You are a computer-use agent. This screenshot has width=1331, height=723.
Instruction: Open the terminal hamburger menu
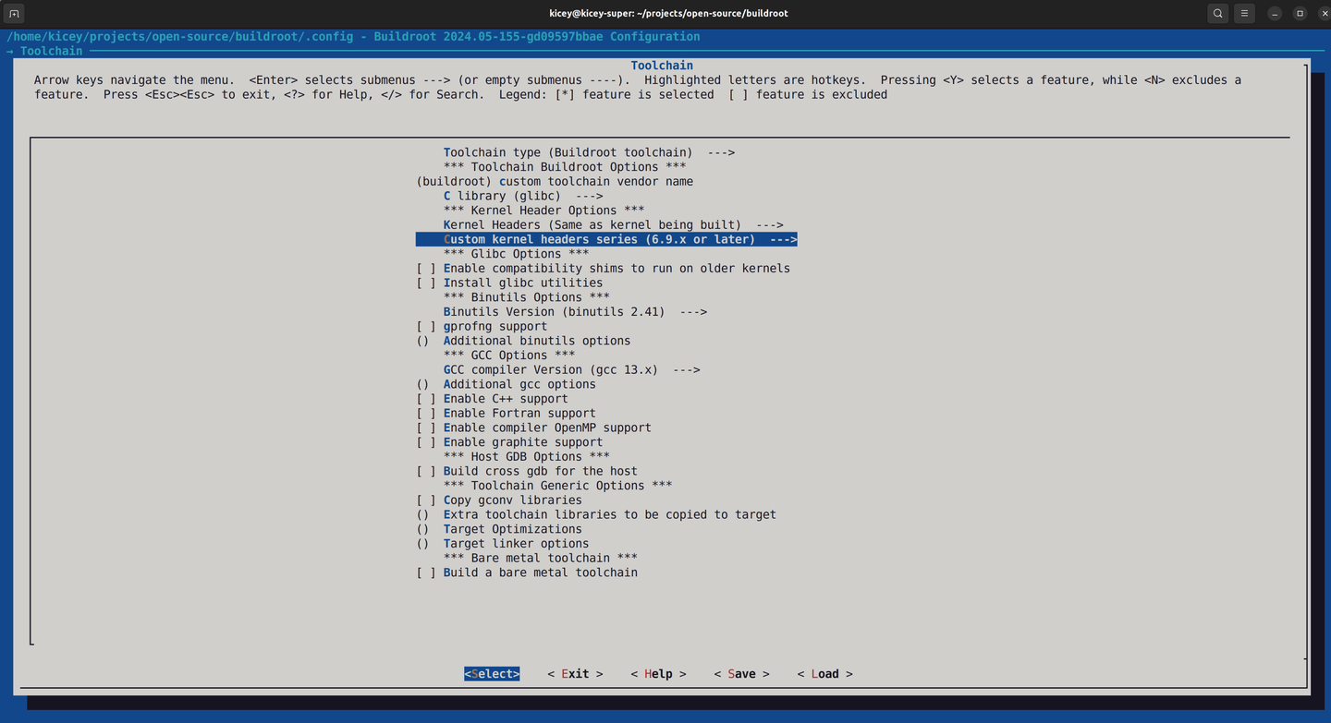pos(1243,13)
